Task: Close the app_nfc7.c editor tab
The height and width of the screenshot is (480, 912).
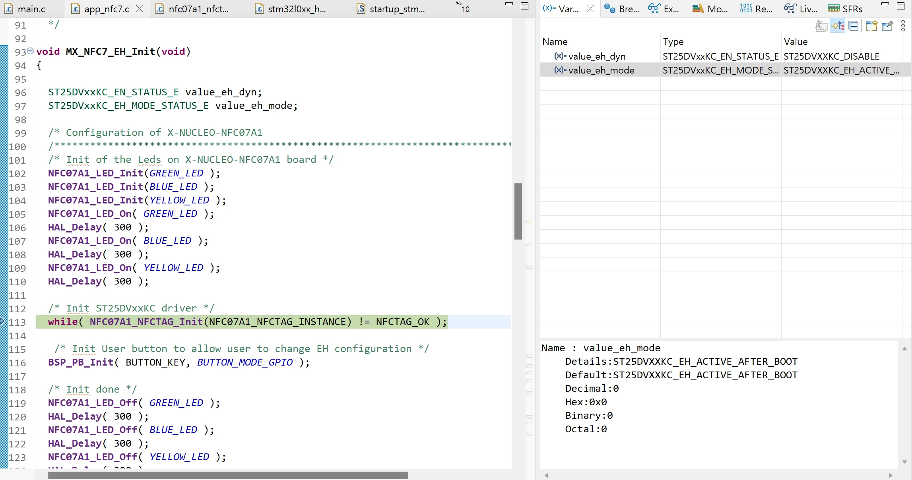Action: [x=140, y=9]
